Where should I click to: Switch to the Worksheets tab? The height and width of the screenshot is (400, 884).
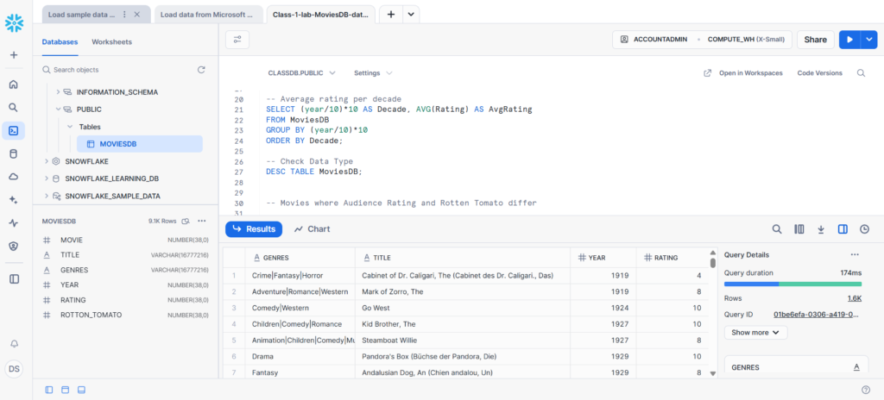111,41
